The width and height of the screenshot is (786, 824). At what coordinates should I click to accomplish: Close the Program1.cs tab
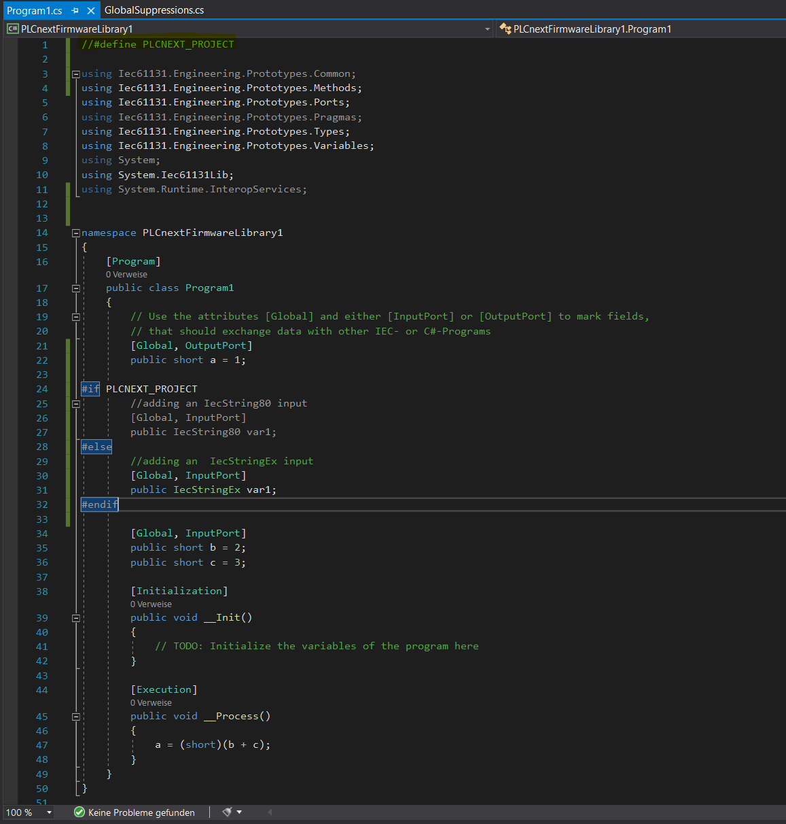tap(90, 10)
